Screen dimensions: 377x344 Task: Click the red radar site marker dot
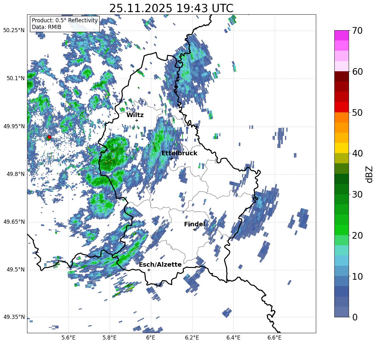coord(49,137)
